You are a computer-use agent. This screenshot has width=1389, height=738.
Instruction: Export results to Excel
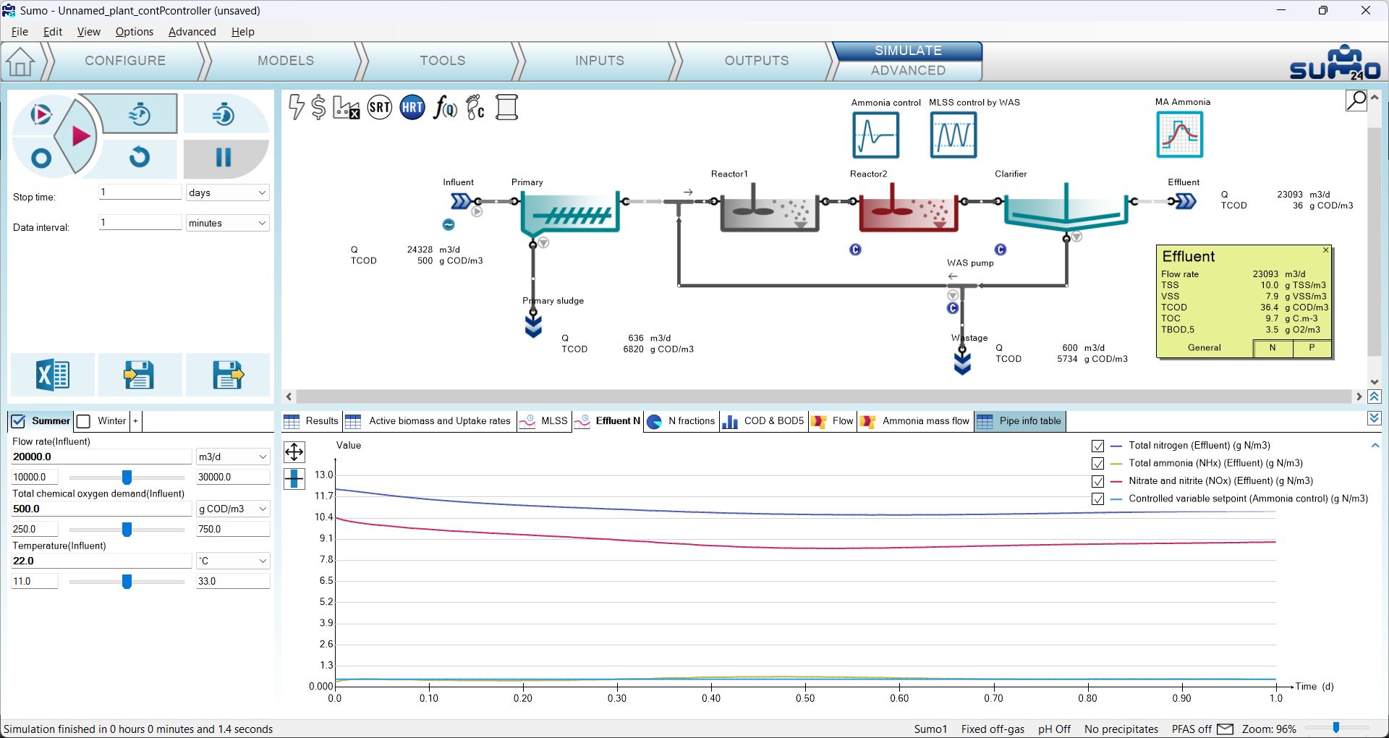52,375
